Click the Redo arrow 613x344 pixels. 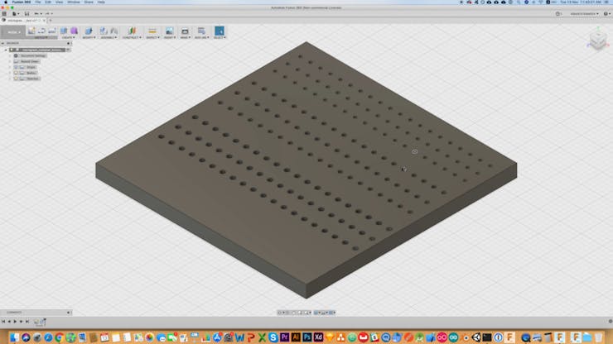click(x=49, y=14)
